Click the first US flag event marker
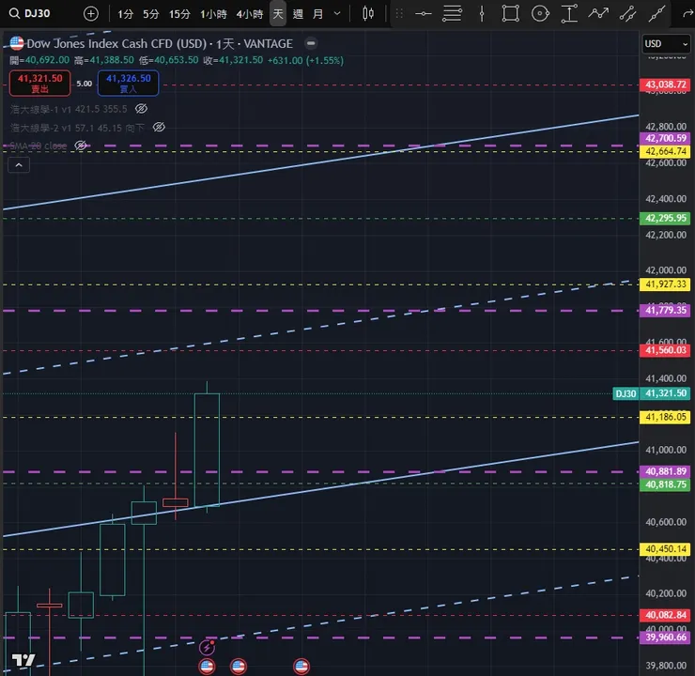Image resolution: width=695 pixels, height=676 pixels. [x=207, y=667]
